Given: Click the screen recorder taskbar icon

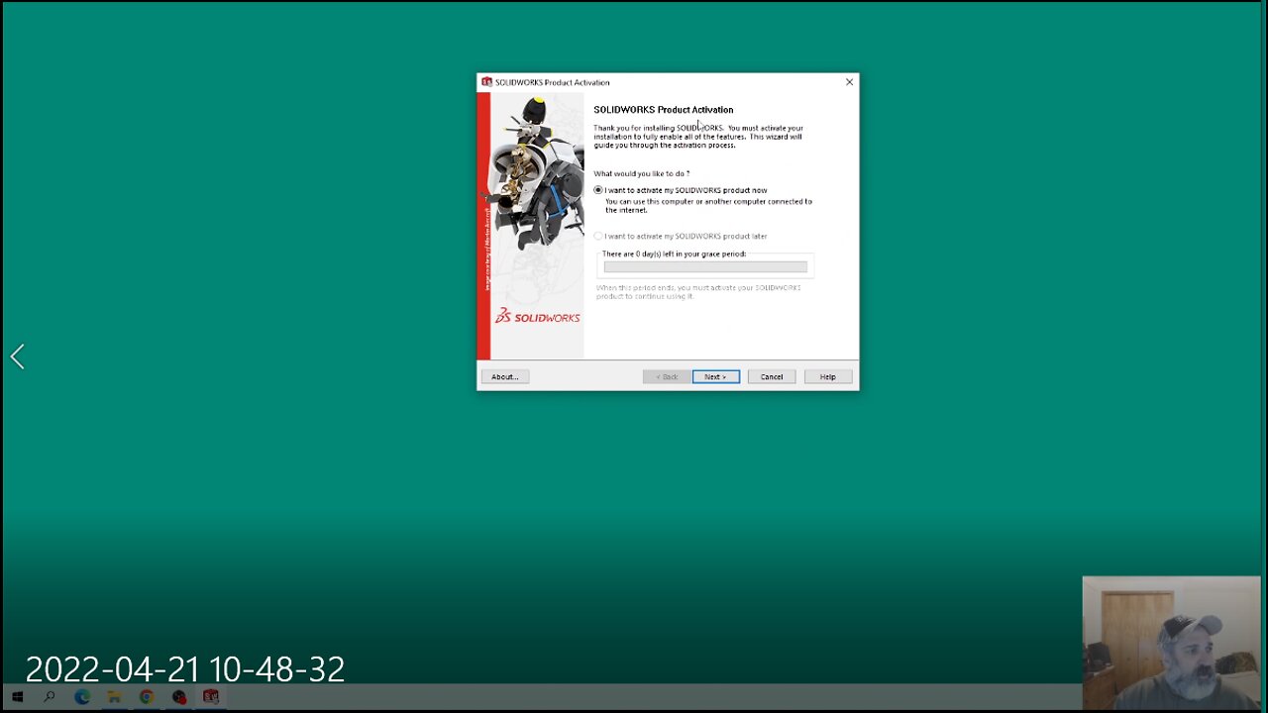Looking at the screenshot, I should (179, 697).
